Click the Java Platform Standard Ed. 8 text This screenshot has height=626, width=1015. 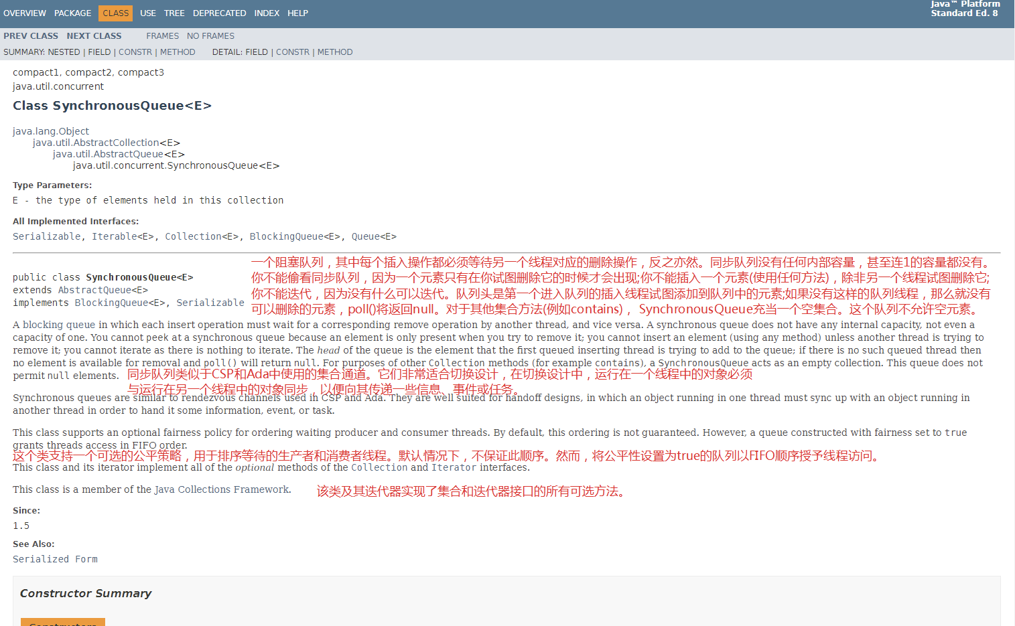(x=965, y=9)
